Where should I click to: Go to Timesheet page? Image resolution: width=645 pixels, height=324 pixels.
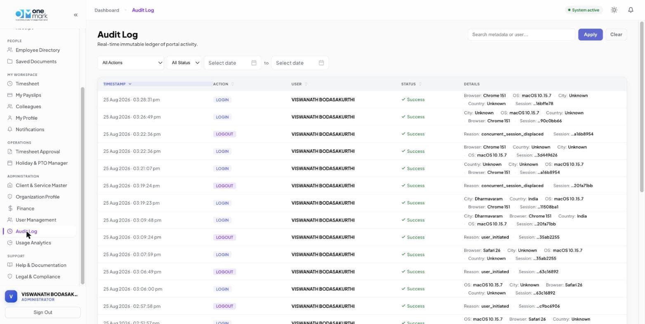pyautogui.click(x=27, y=84)
